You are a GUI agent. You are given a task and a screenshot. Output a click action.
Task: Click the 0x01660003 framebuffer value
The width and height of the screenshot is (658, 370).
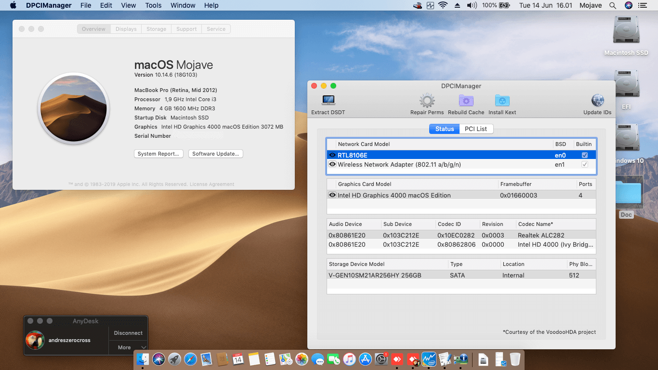pos(518,195)
